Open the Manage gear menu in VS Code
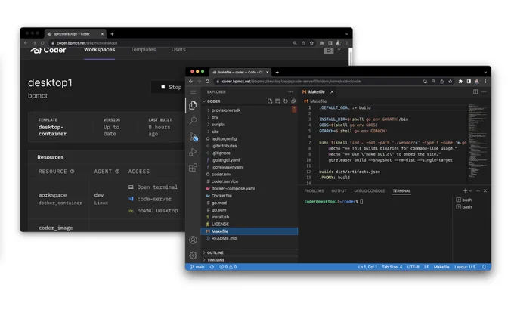Screen dimensions: 514x322 coord(193,255)
